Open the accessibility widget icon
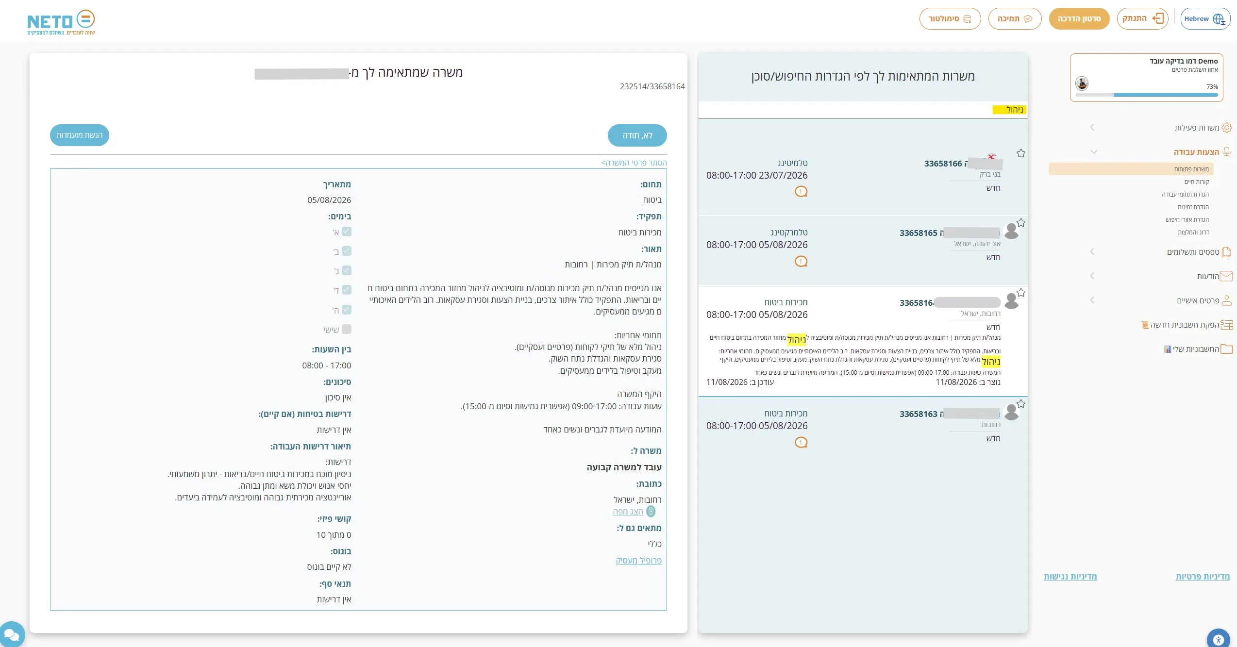The image size is (1237, 647). click(1219, 639)
